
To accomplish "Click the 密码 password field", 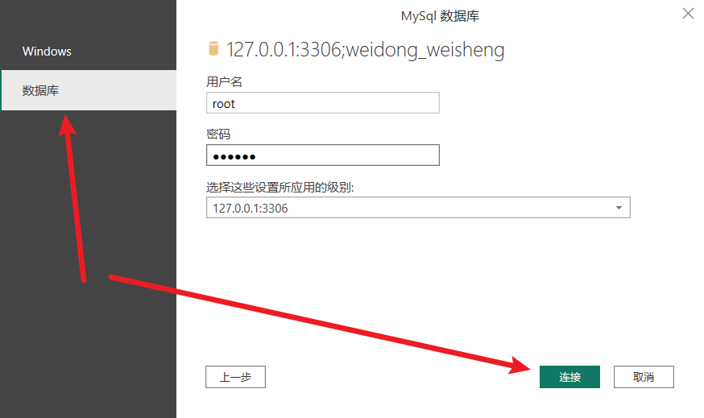I will tap(323, 155).
